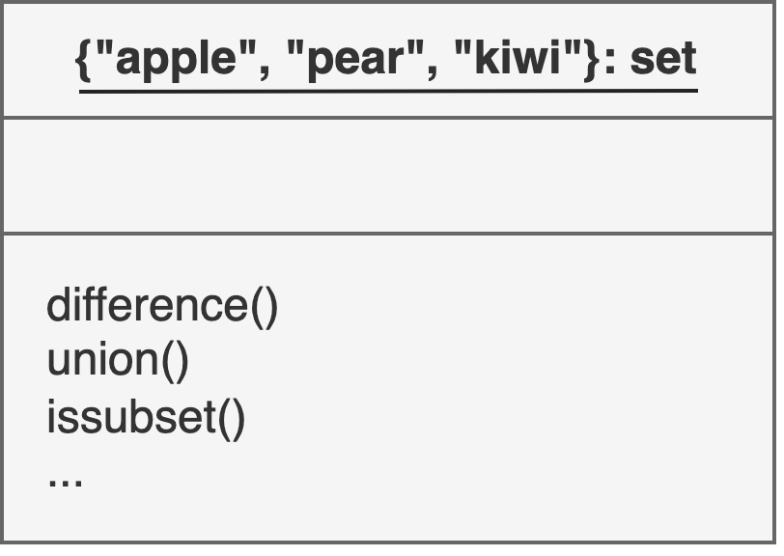
Task: Click the ellipsis below issubset()
Action: [x=65, y=482]
